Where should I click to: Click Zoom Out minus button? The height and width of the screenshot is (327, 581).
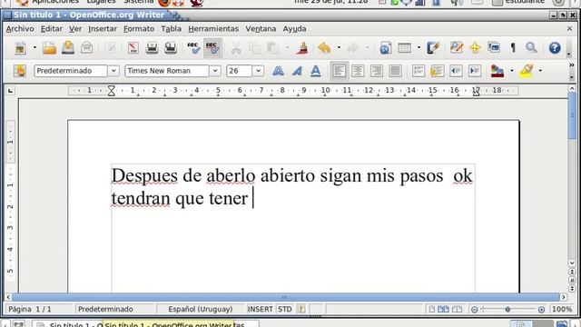tap(474, 309)
